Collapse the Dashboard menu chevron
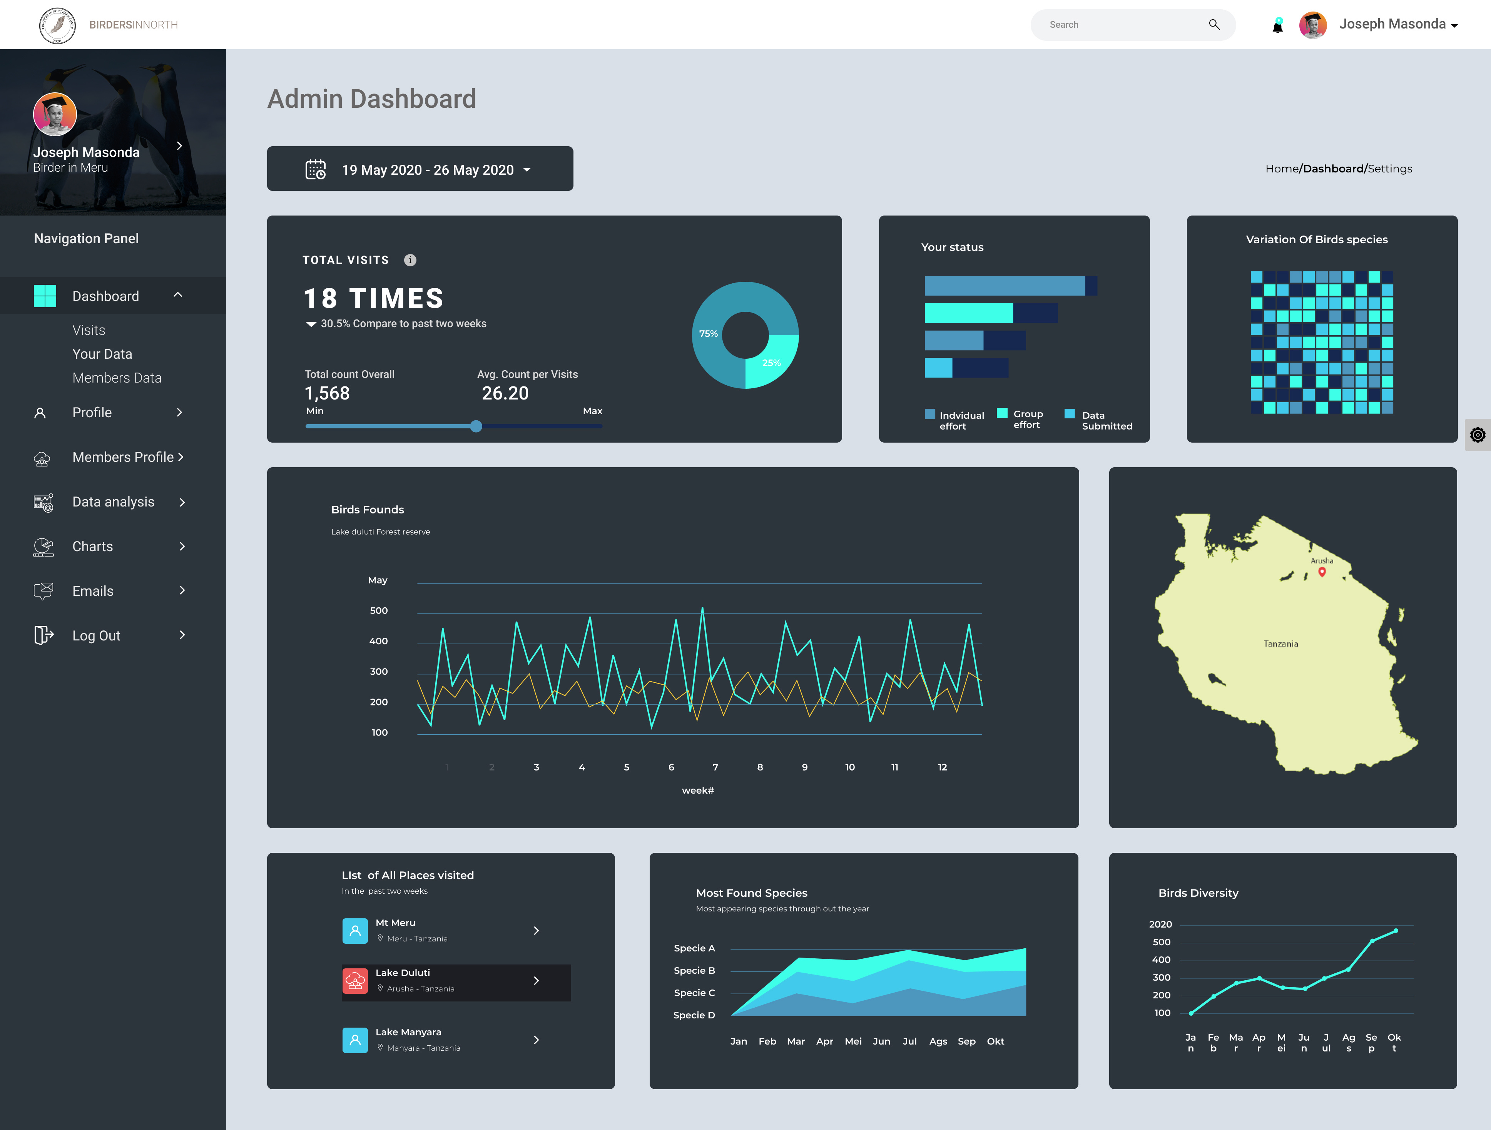The width and height of the screenshot is (1491, 1130). click(178, 295)
